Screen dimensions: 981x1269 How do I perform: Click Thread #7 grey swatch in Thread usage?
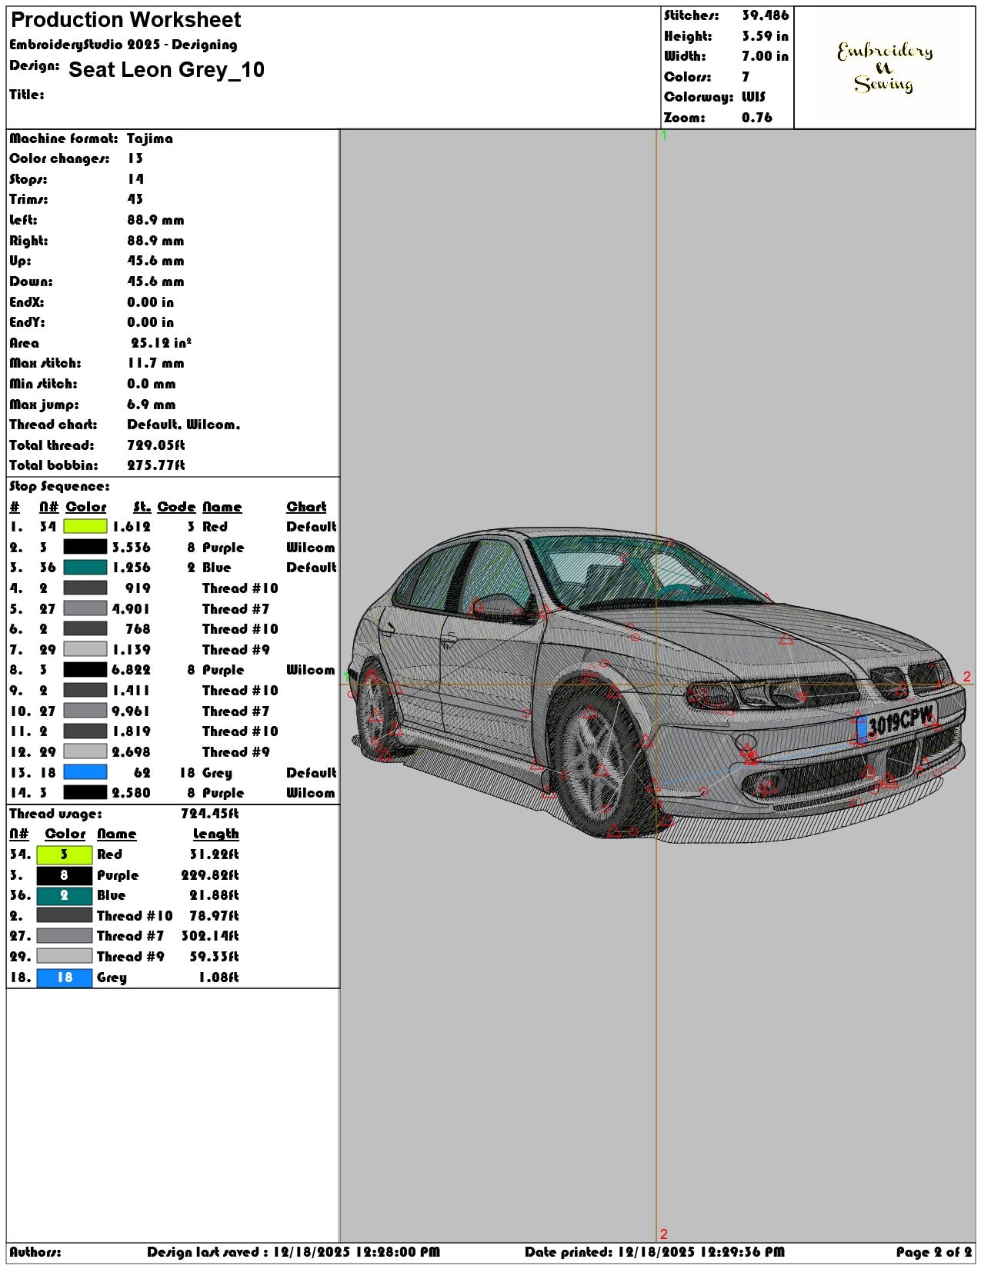pyautogui.click(x=64, y=936)
